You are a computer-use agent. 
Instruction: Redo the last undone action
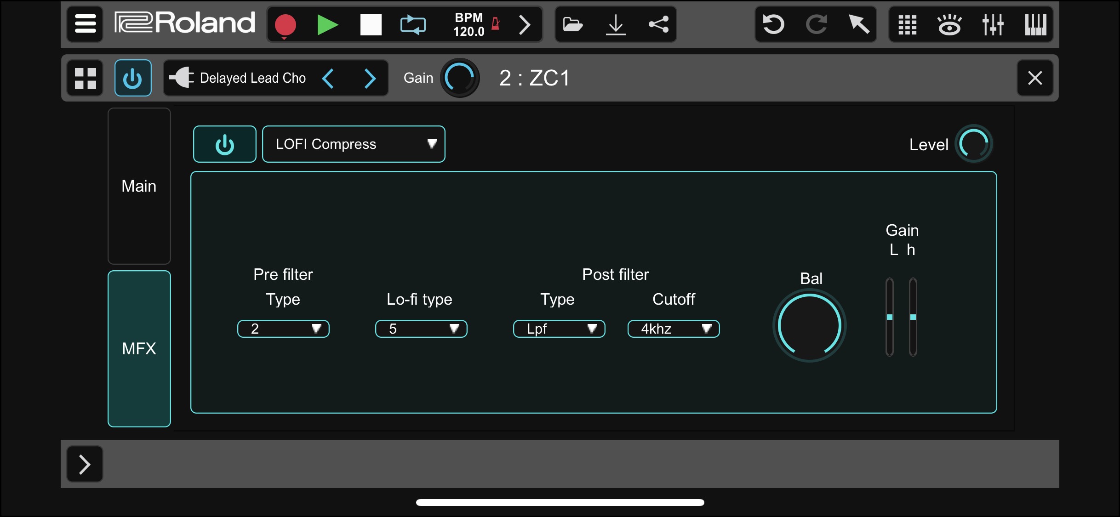click(x=816, y=24)
